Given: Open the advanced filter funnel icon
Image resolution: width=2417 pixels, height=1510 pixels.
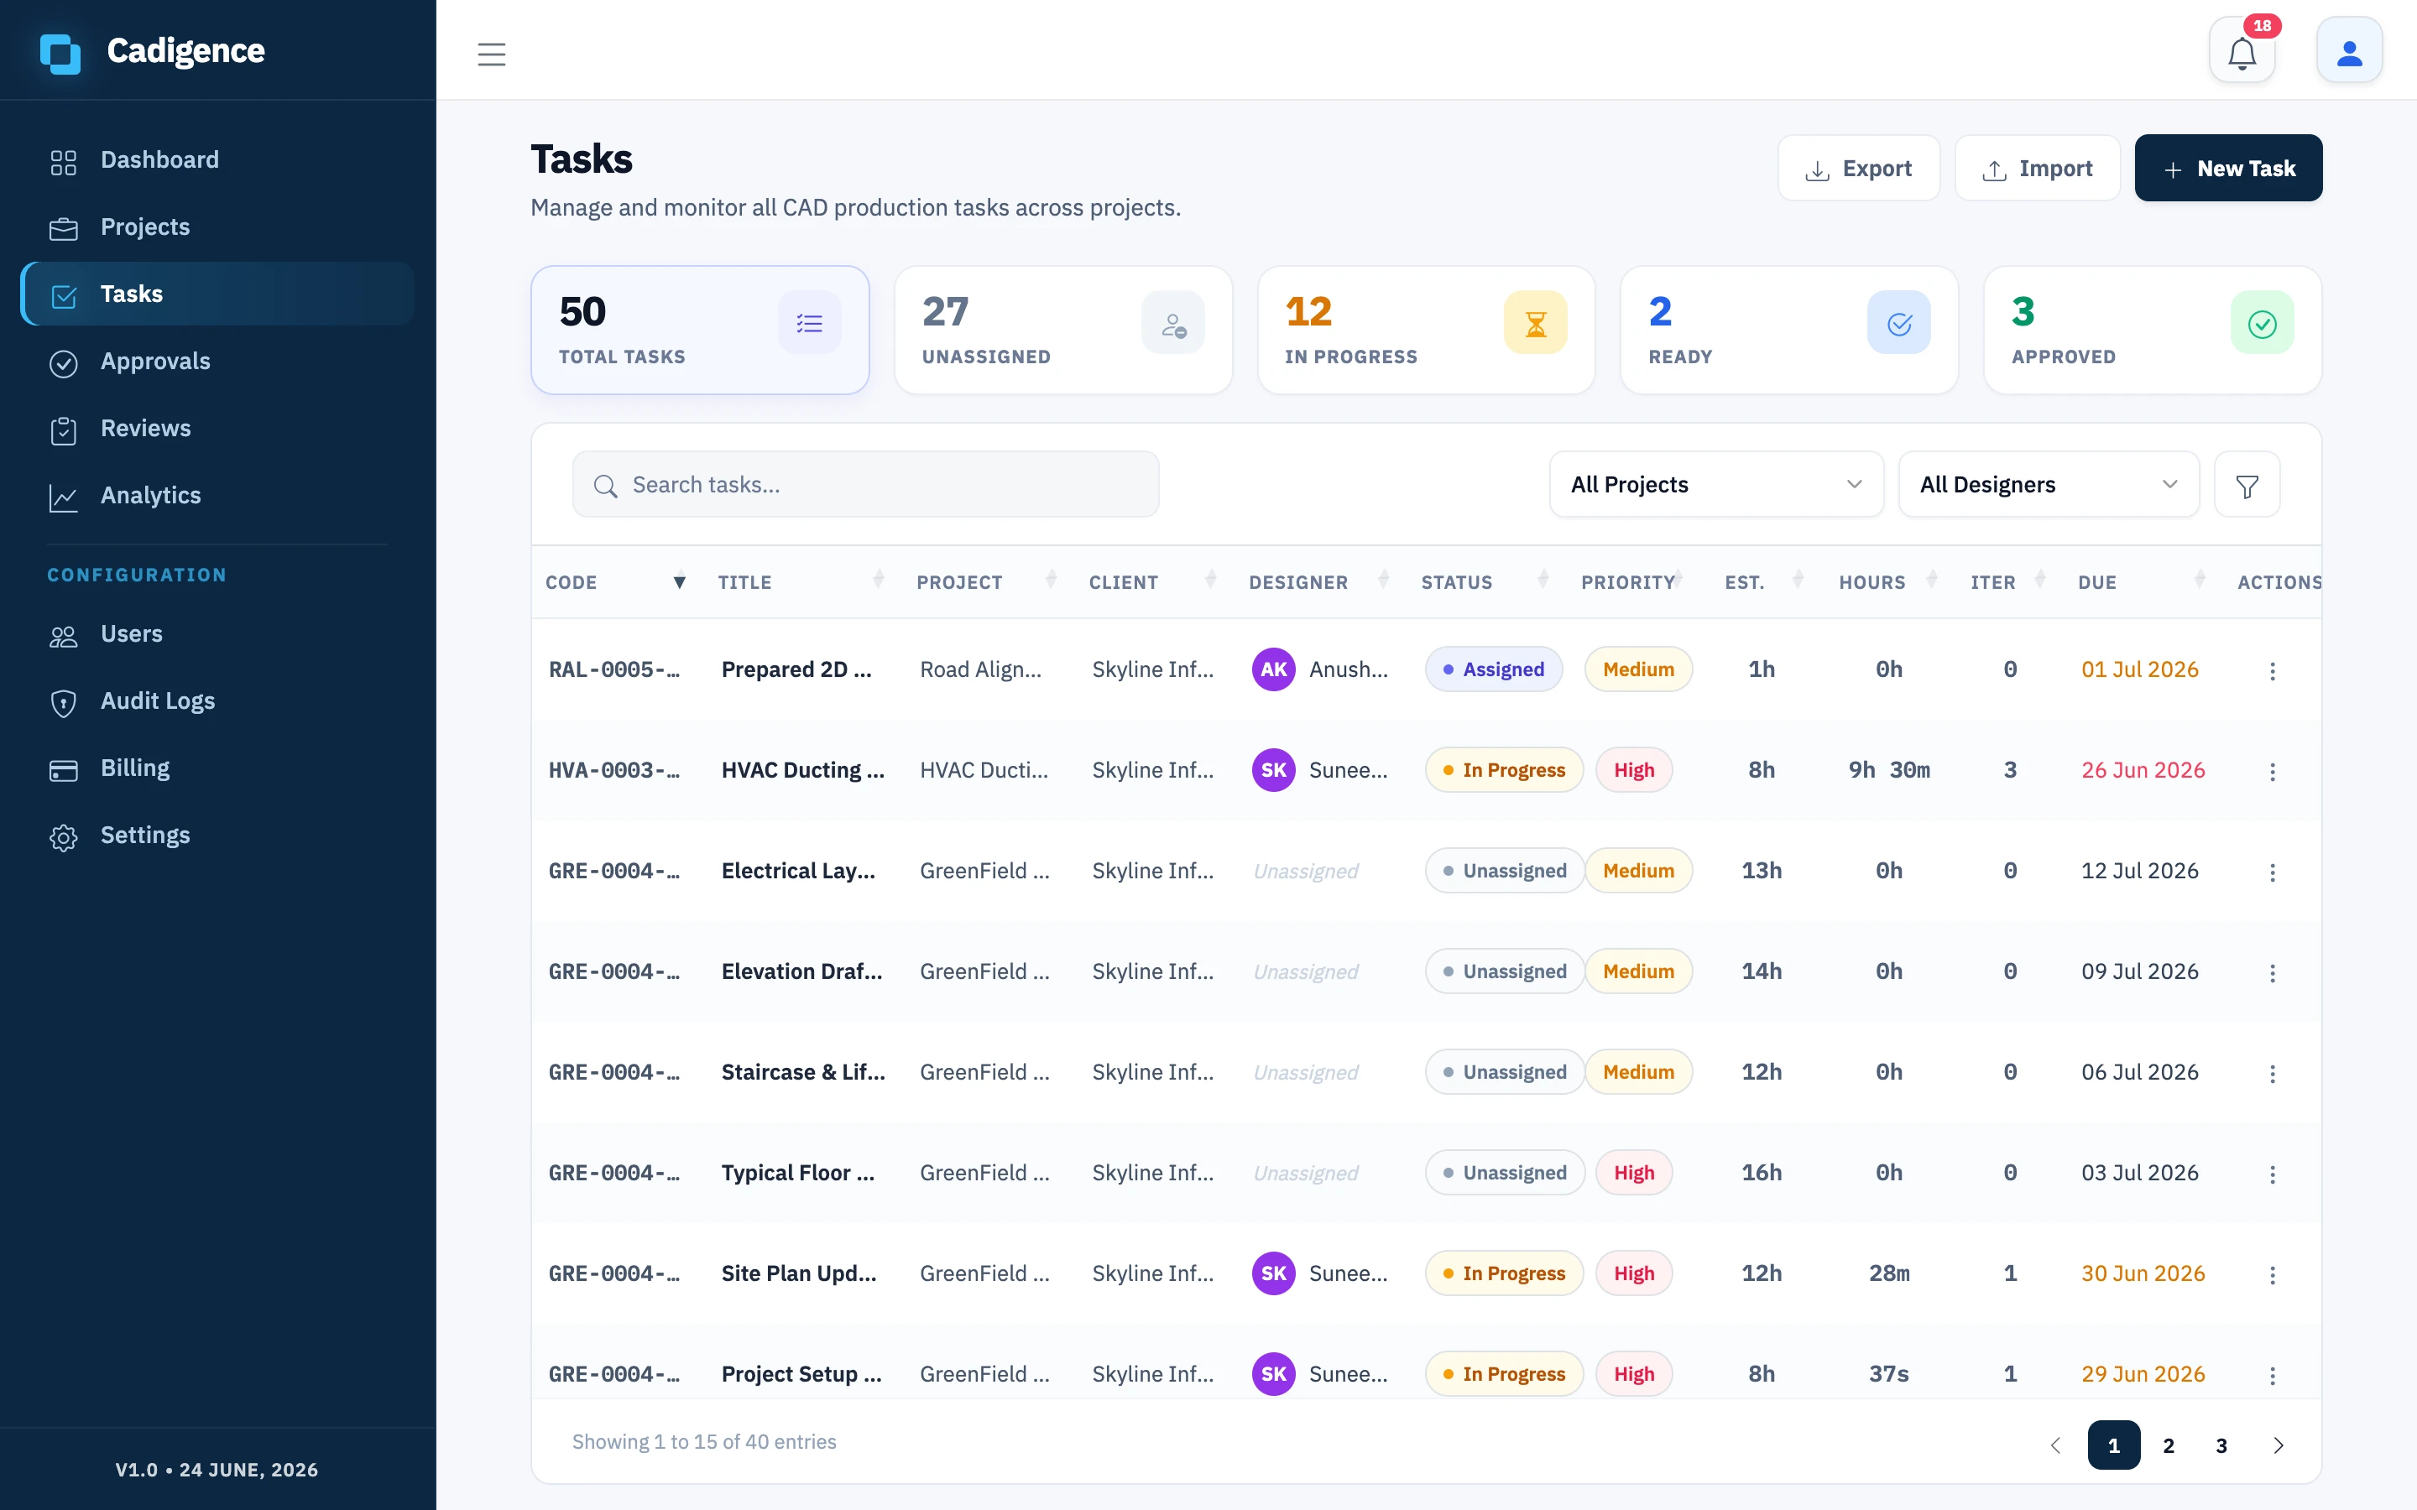Looking at the screenshot, I should pos(2247,486).
